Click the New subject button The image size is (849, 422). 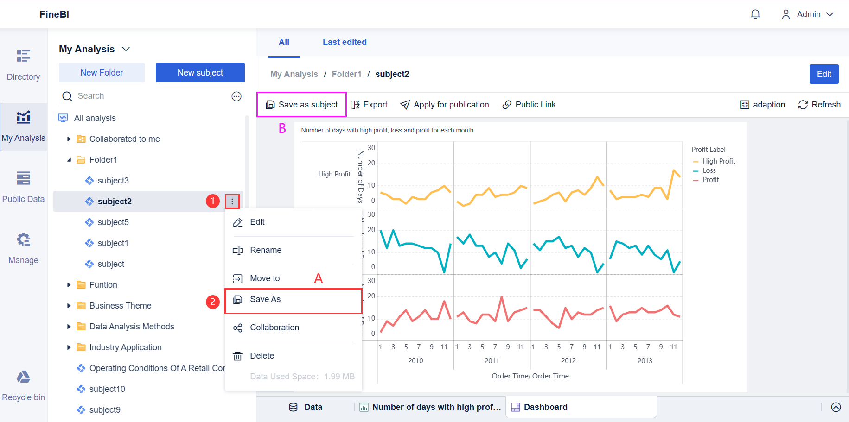pyautogui.click(x=200, y=73)
